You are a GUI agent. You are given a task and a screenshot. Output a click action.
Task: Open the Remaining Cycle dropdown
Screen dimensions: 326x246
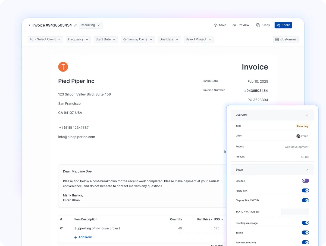tap(138, 39)
